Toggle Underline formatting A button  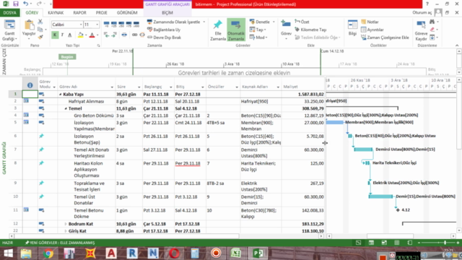[70, 35]
